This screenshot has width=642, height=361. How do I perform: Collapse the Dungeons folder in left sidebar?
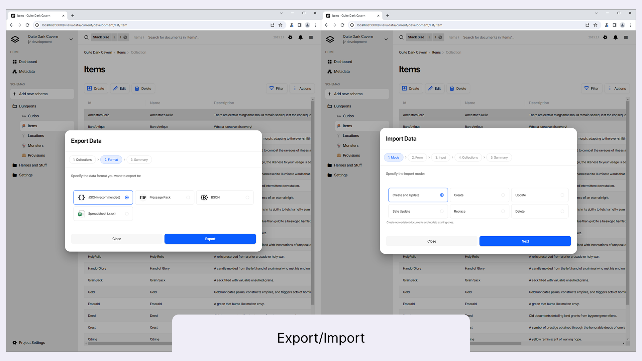27,106
